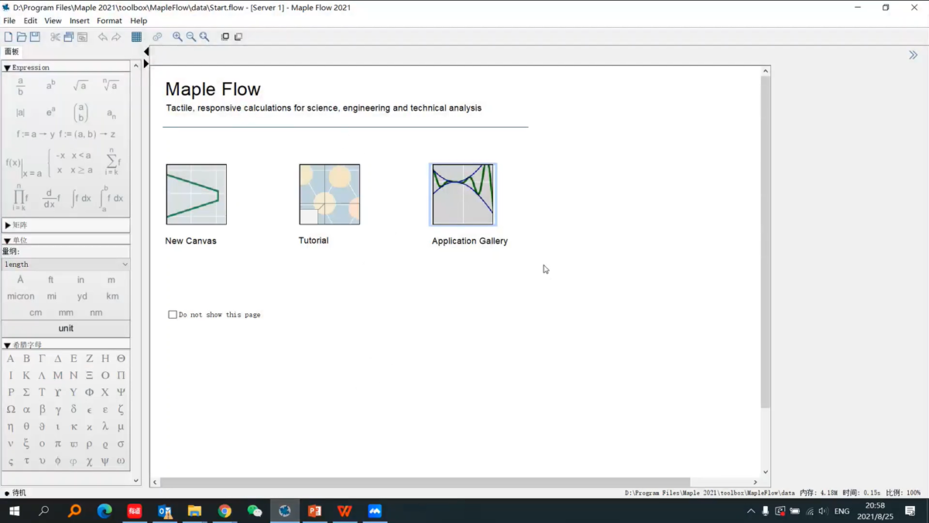This screenshot has width=929, height=523.
Task: Select the 面板 tab
Action: coord(12,52)
